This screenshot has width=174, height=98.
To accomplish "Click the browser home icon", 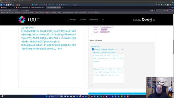I will click(x=9, y=10).
